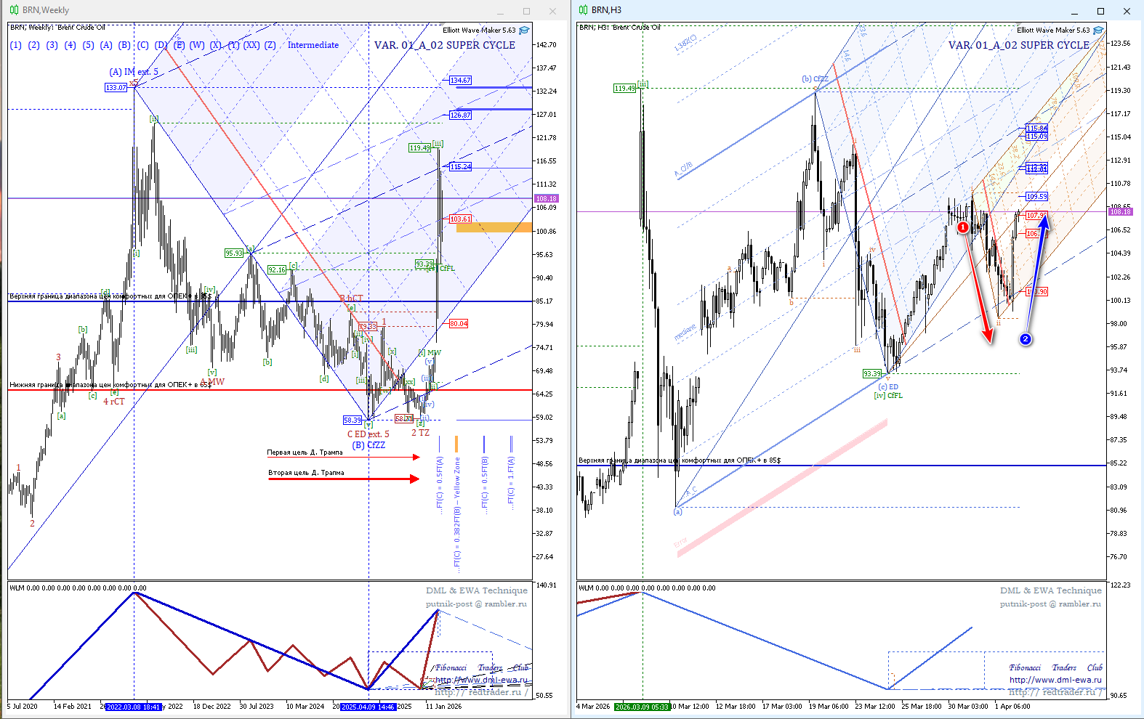Select the 2022.03.08 18:41 date marker
The image size is (1144, 719).
tap(134, 707)
